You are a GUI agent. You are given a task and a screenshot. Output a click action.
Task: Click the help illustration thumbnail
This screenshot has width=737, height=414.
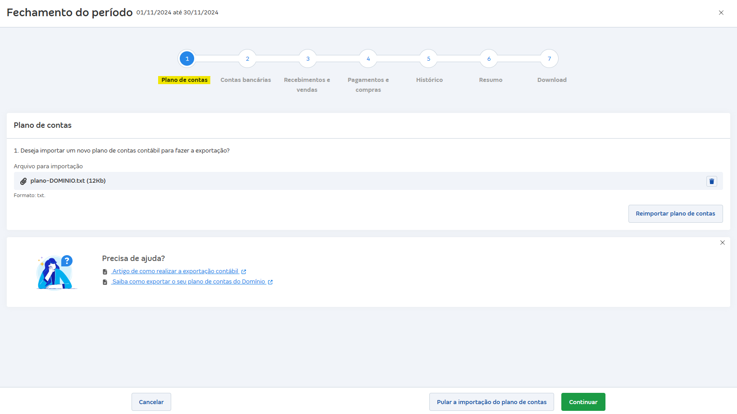(56, 272)
